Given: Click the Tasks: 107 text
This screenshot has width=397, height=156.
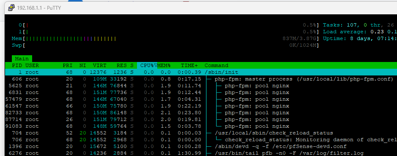Looking at the screenshot, I should pyautogui.click(x=340, y=25).
